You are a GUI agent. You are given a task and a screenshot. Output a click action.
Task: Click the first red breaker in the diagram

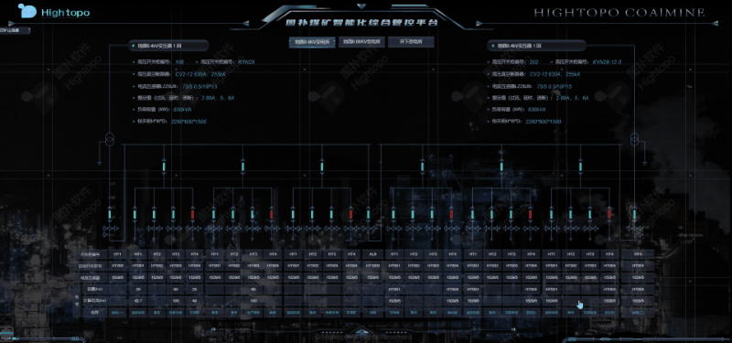192,214
